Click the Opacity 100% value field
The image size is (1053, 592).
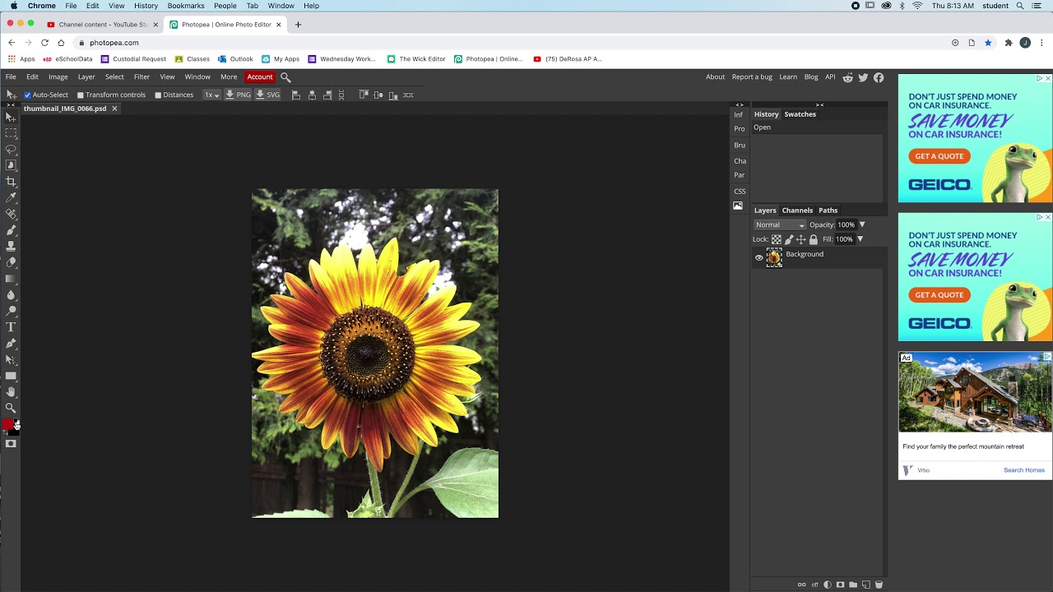[846, 225]
